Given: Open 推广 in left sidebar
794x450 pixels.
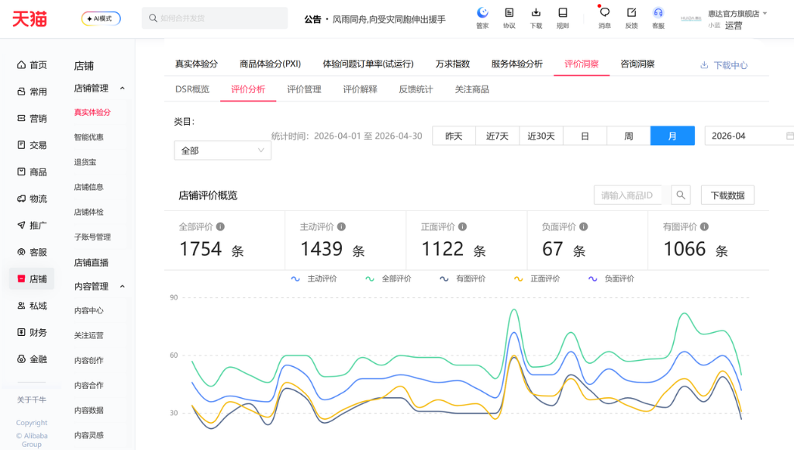Looking at the screenshot, I should 32,225.
